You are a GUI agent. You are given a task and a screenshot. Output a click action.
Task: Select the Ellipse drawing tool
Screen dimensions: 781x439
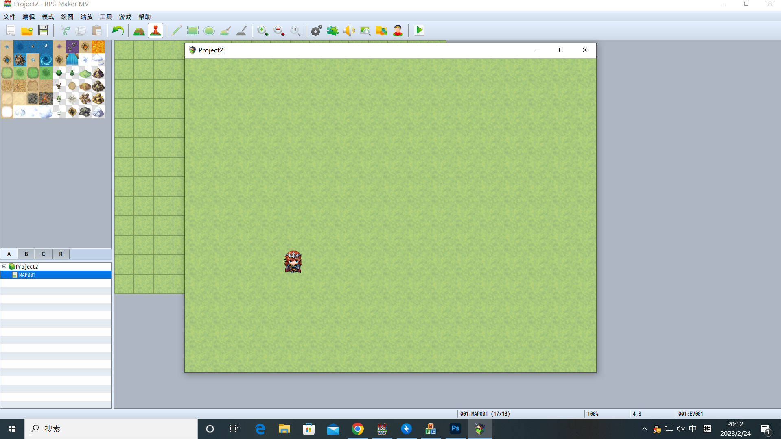[x=209, y=30]
